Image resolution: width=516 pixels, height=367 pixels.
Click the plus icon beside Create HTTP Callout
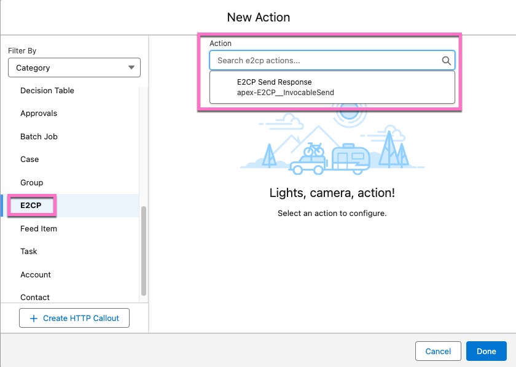click(x=34, y=319)
